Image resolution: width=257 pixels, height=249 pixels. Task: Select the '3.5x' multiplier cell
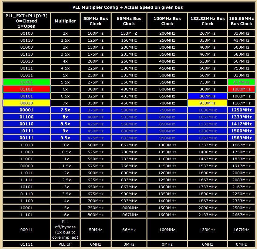65,54
